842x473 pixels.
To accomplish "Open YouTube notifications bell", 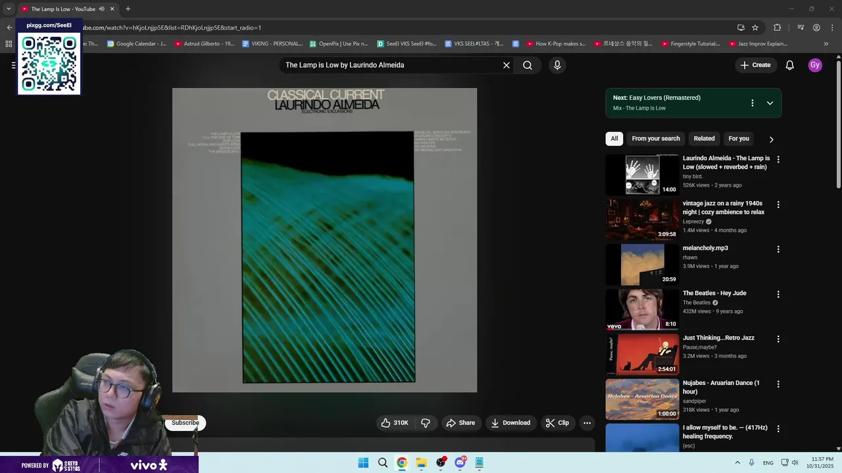I will (x=790, y=65).
